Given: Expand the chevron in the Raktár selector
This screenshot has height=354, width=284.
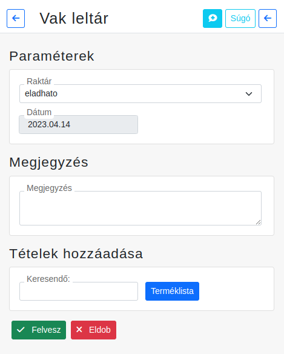Looking at the screenshot, I should (249, 94).
